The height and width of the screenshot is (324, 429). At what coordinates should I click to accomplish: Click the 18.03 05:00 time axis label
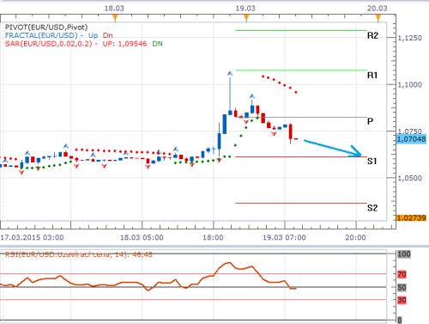(142, 237)
